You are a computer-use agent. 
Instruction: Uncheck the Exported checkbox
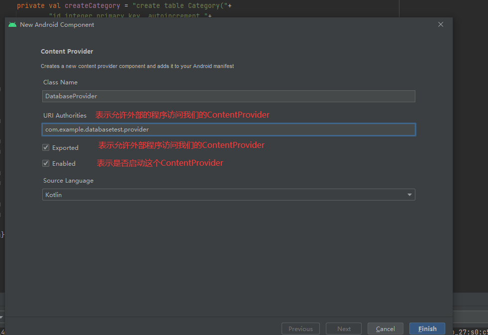(46, 147)
